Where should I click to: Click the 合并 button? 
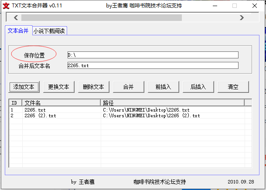(x=128, y=87)
